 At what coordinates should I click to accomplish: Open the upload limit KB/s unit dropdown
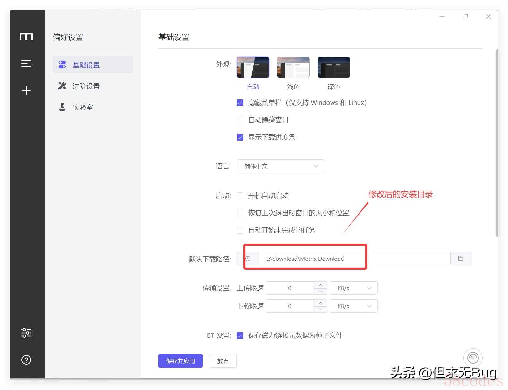pos(353,288)
